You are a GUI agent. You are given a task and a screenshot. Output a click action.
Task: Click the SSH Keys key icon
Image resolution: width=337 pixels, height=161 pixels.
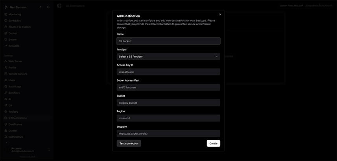6,93
